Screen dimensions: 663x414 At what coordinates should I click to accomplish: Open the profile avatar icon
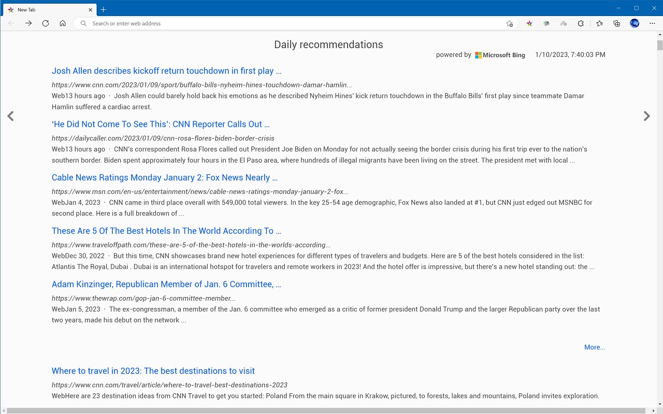(x=635, y=23)
